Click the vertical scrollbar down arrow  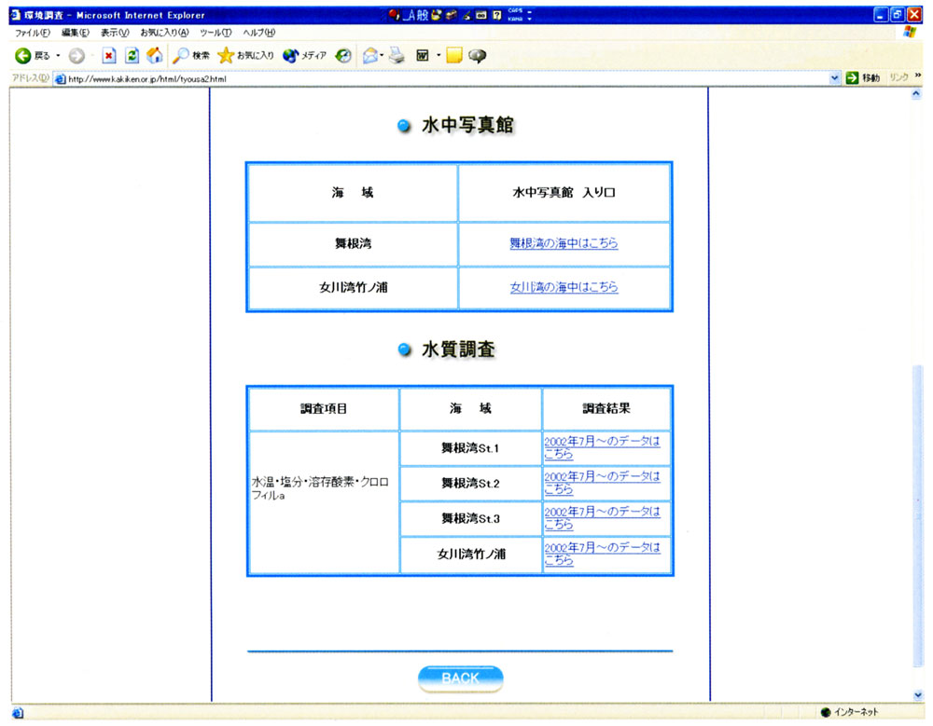point(917,695)
